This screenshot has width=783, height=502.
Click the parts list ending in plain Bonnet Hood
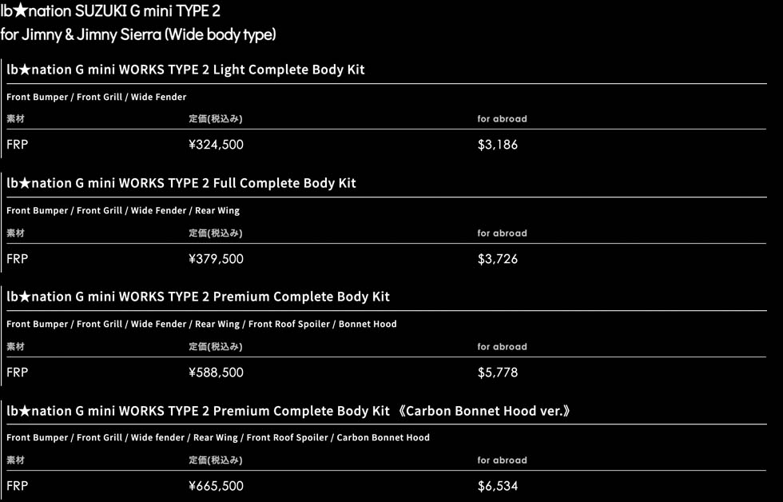pos(201,324)
